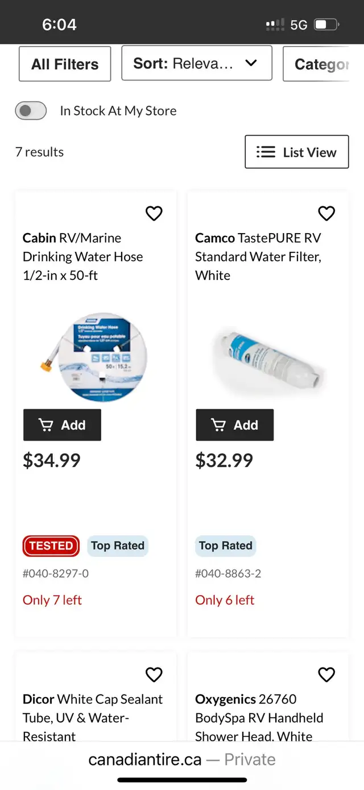
Task: Tap heart icon on Camco TastePURE filter
Action: click(326, 214)
